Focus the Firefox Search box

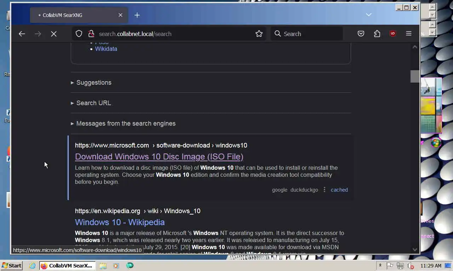pyautogui.click(x=306, y=34)
